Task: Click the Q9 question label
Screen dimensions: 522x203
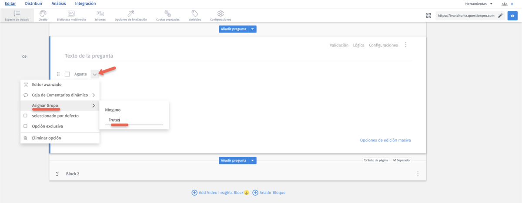Action: pos(24,57)
